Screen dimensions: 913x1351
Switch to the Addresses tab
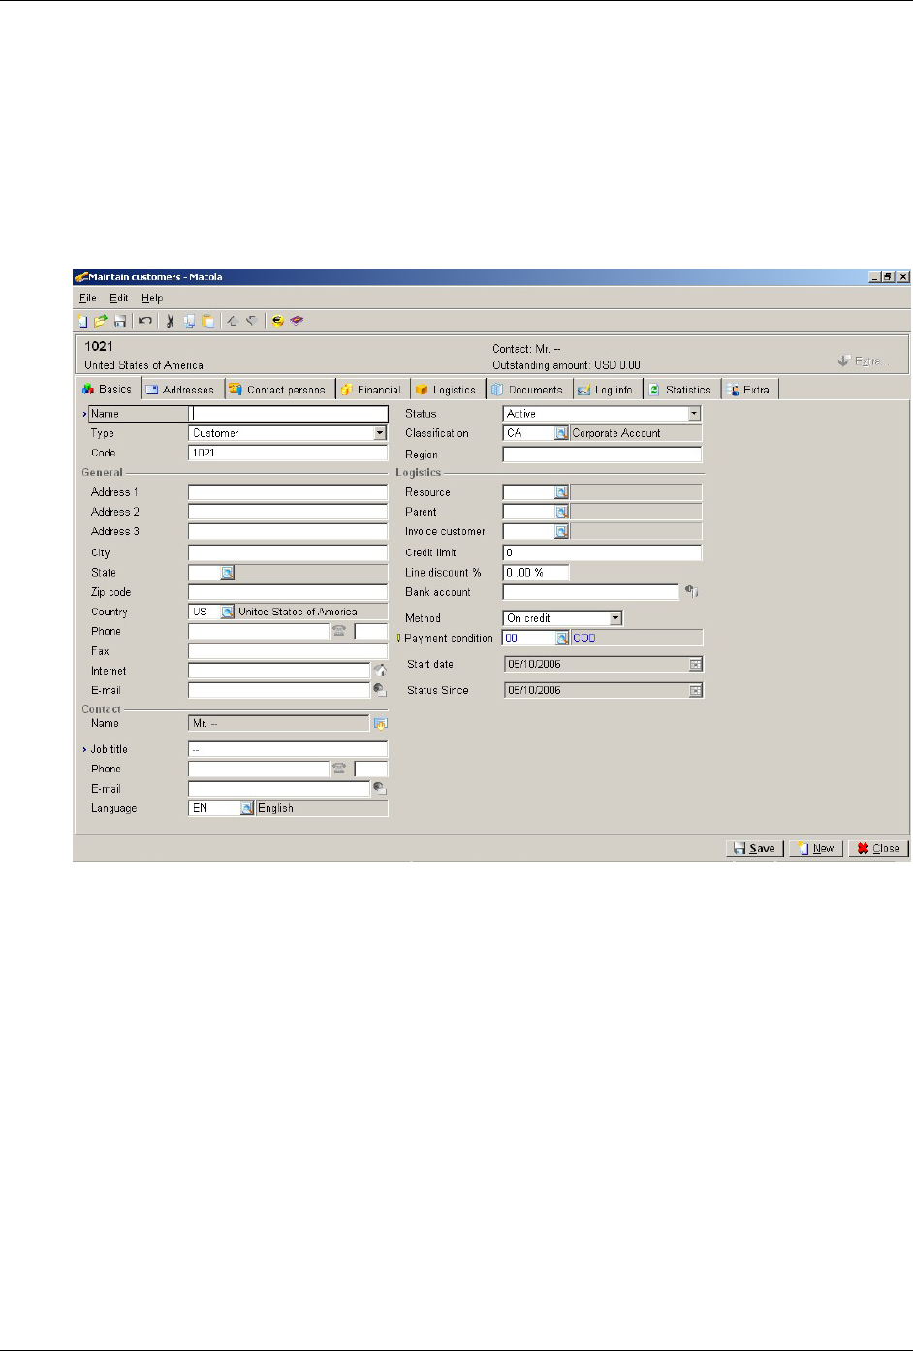(x=180, y=390)
